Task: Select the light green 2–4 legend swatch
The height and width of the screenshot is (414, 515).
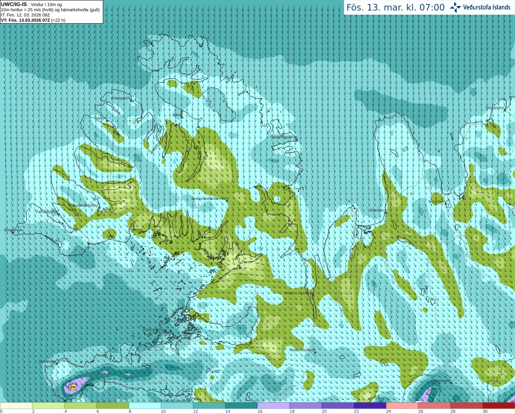Action: pyautogui.click(x=48, y=406)
